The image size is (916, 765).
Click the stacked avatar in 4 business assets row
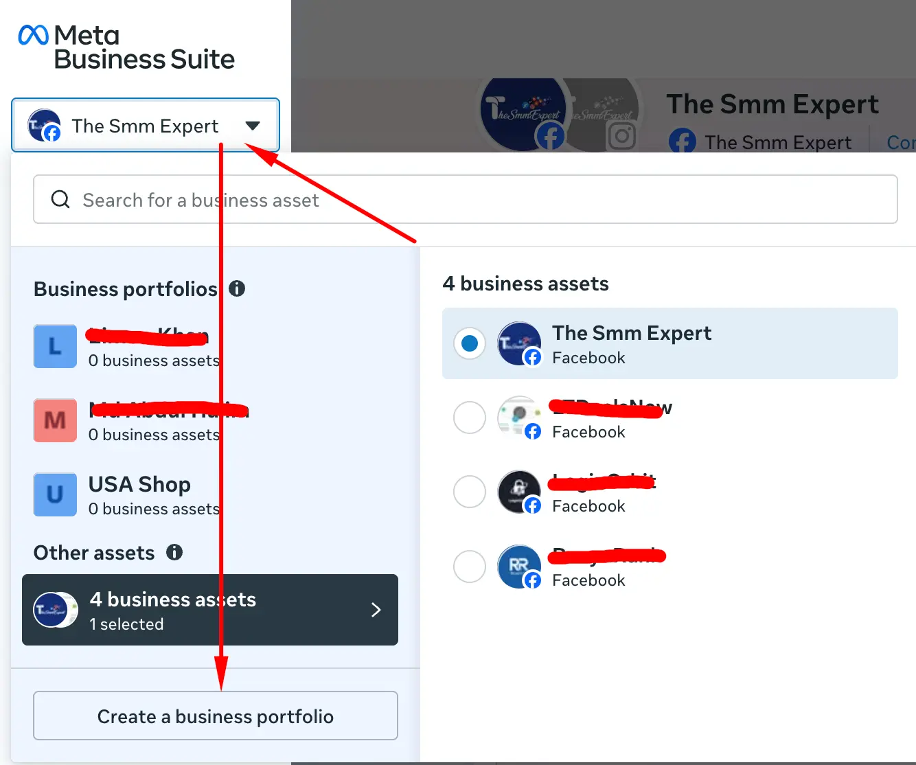point(56,610)
